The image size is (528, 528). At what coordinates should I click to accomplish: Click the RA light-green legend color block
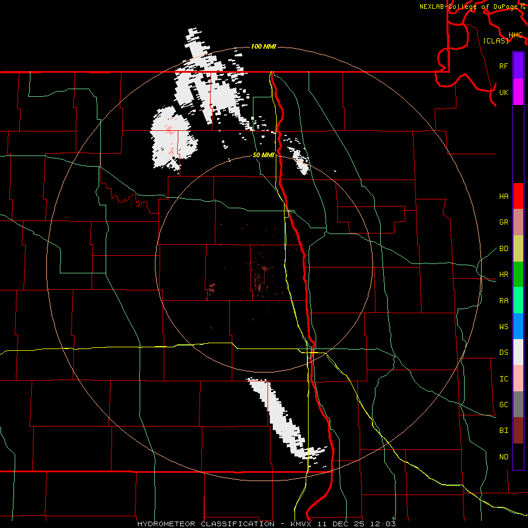[518, 300]
